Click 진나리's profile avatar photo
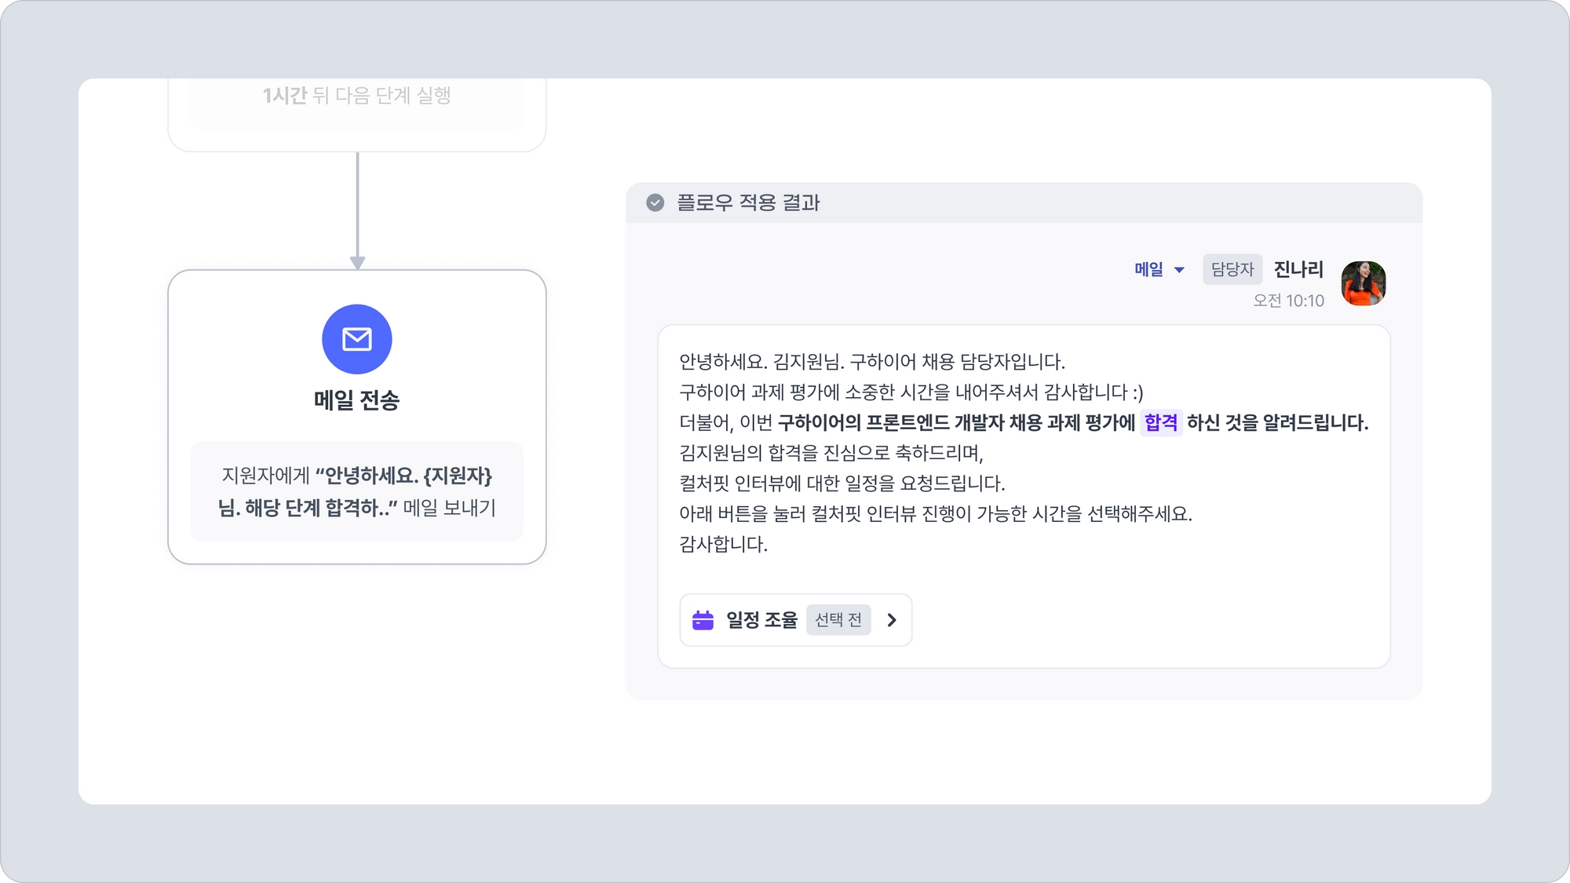Image resolution: width=1570 pixels, height=883 pixels. tap(1364, 283)
